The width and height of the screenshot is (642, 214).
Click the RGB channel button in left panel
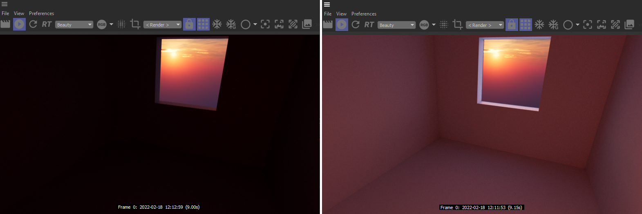[102, 25]
